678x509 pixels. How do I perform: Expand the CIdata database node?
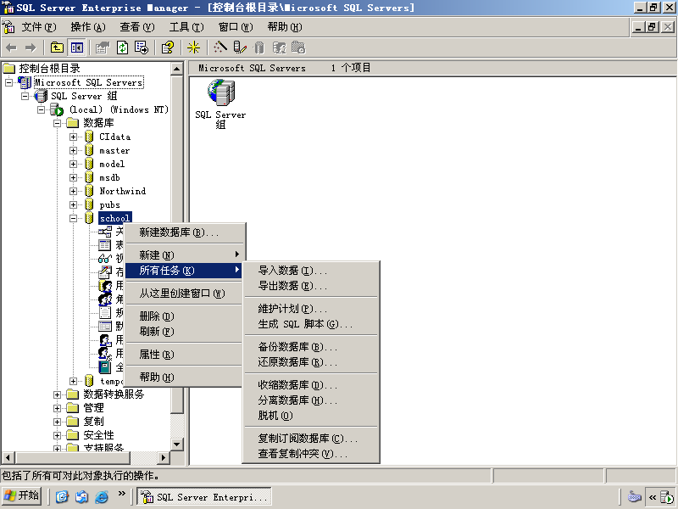[73, 137]
